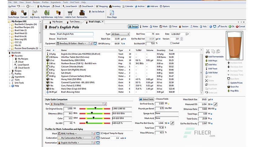Image resolution: width=254 pixels, height=147 pixels.
Task: Choose the Remove Inv toolbar icon
Action: (x=82, y=14)
